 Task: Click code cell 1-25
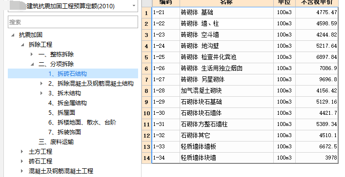(x=166, y=57)
